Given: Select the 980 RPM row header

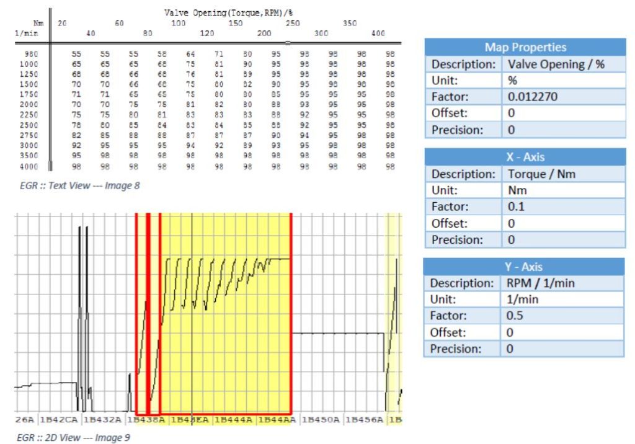Looking at the screenshot, I should coord(31,54).
